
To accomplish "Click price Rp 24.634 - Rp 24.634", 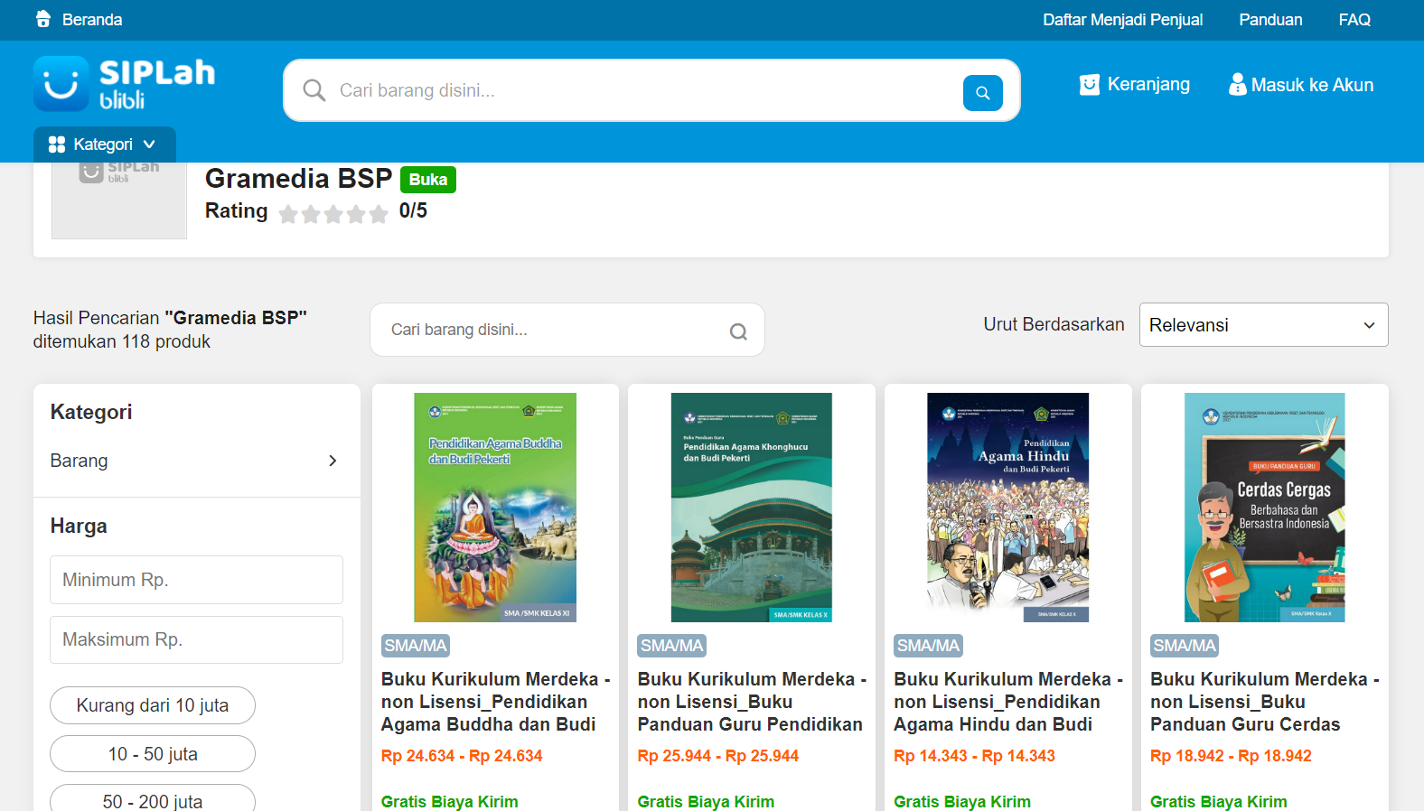I will [x=462, y=756].
